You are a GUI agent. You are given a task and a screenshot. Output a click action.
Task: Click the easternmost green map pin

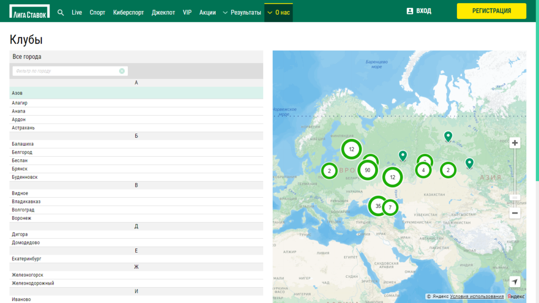click(x=469, y=163)
